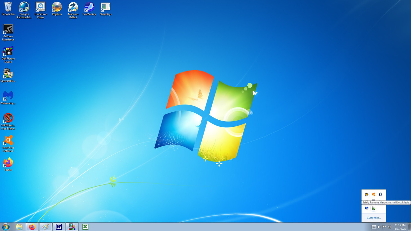Open SUPERAntiSpyware Free Edition
This screenshot has width=411, height=231.
point(8,118)
